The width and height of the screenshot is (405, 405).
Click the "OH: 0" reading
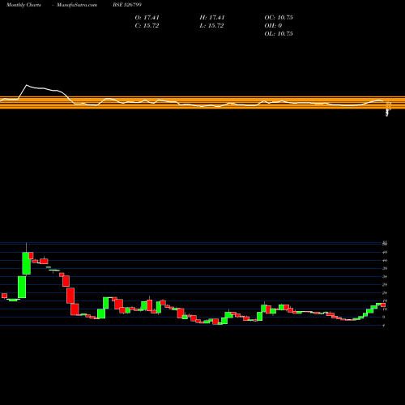click(273, 26)
